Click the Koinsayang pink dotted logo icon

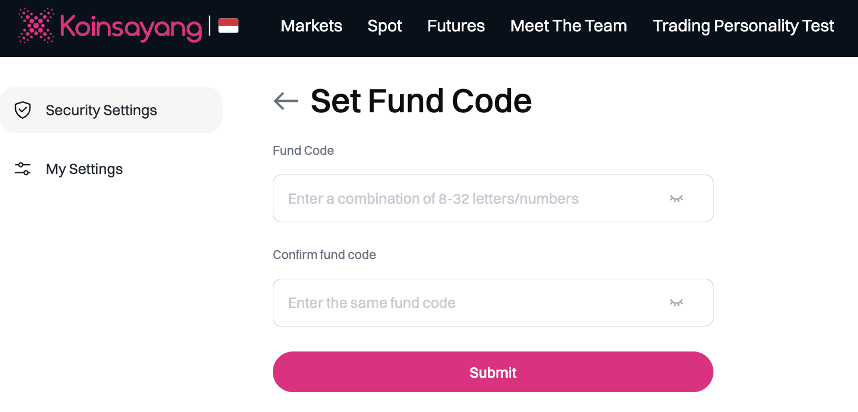pyautogui.click(x=36, y=26)
